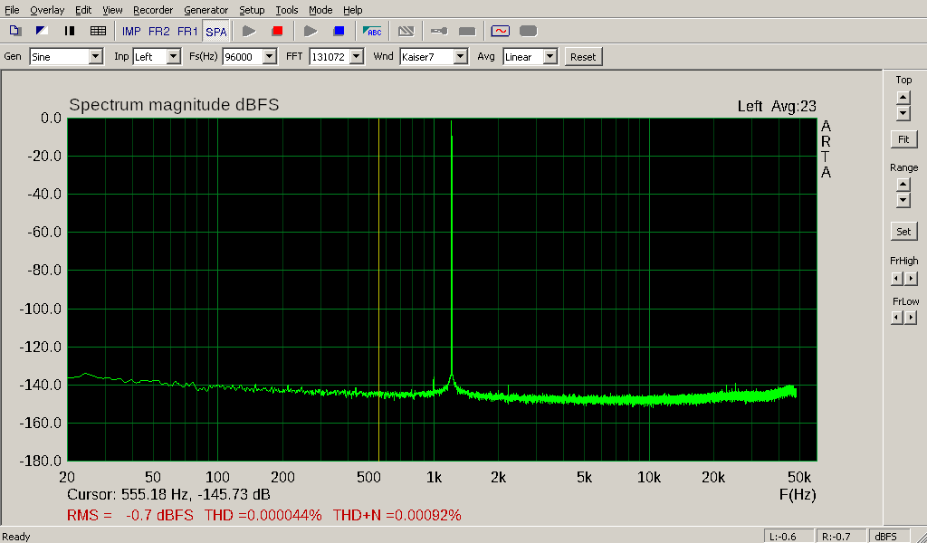Screen dimensions: 927x543
Task: Expand the FFT 131072 size dropdown
Action: coord(357,57)
